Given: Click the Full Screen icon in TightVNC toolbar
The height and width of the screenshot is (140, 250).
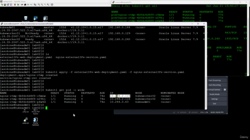Looking at the screenshot, I should [52, 5].
